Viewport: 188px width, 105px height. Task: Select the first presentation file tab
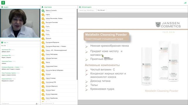click(x=87, y=10)
